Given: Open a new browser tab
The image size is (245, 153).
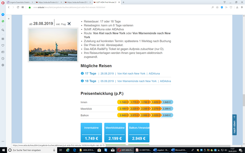Looking at the screenshot, I should click(123, 2).
